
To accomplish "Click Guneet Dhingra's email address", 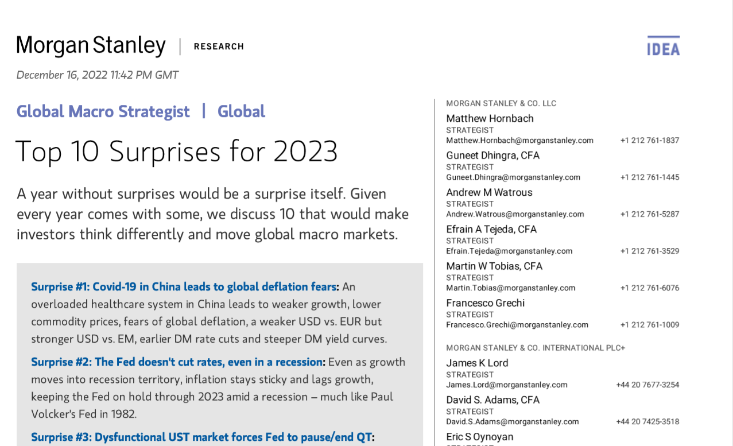I will tap(513, 177).
